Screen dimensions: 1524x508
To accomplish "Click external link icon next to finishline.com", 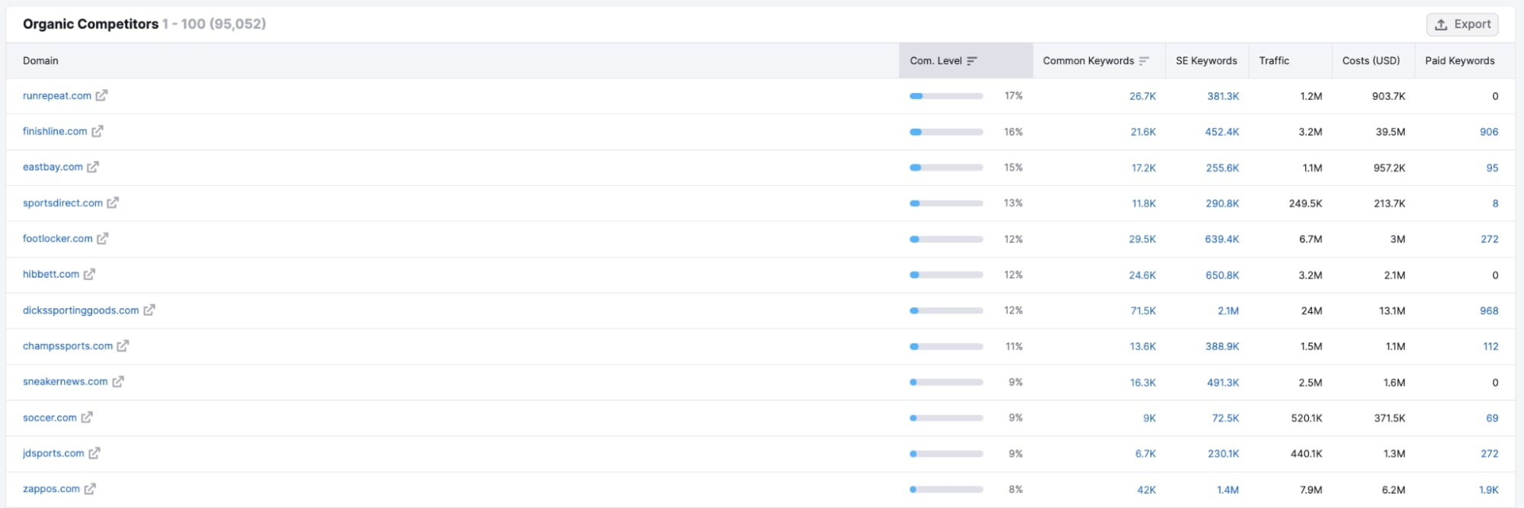I will point(98,131).
